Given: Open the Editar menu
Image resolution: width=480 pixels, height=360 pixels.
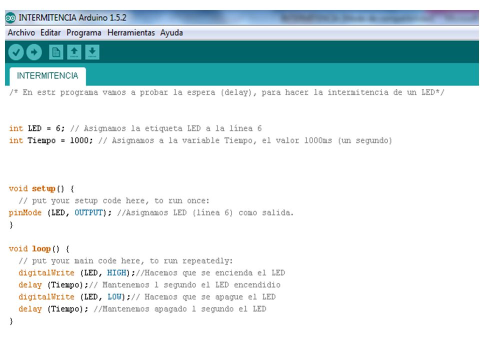Looking at the screenshot, I should point(50,33).
